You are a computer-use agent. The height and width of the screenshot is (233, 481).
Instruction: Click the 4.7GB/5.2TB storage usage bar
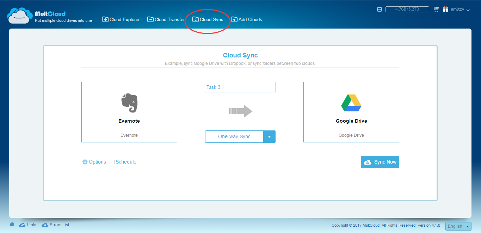click(x=407, y=10)
